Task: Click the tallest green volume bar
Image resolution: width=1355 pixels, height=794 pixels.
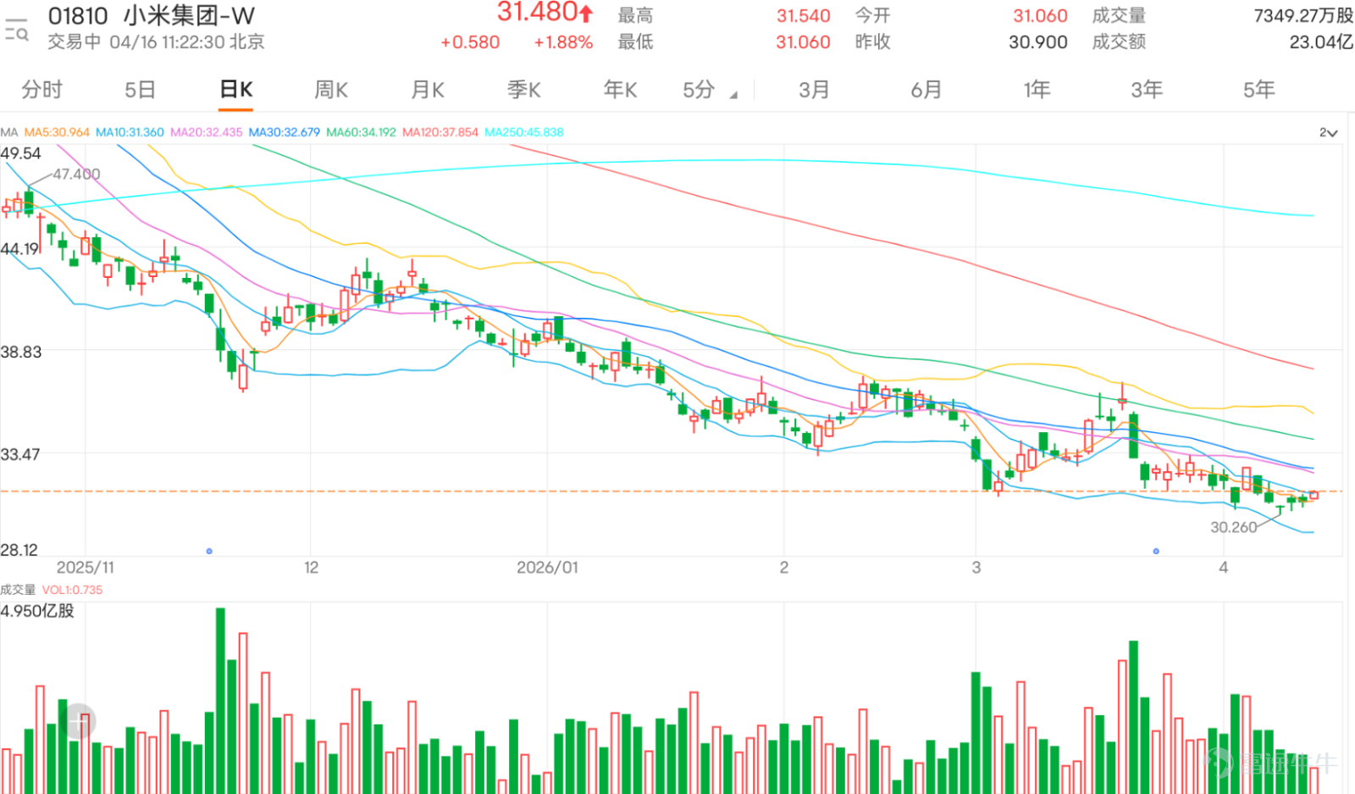Action: (x=220, y=701)
